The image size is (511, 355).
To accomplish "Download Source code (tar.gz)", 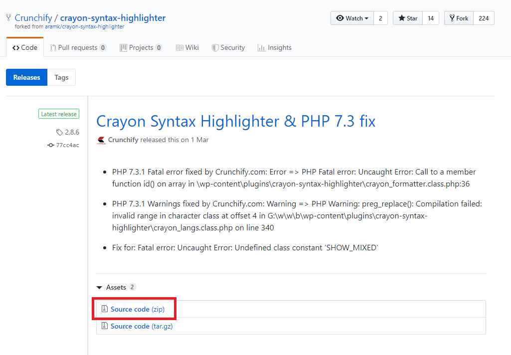I will (142, 326).
